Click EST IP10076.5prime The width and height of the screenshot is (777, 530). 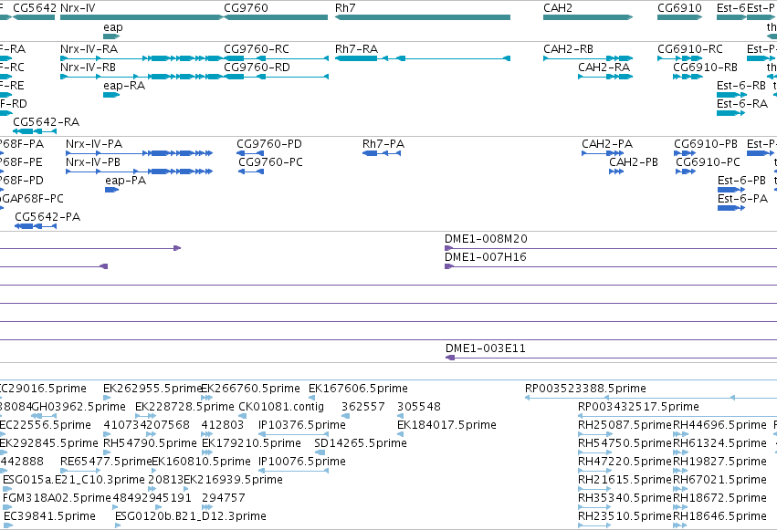point(293,471)
